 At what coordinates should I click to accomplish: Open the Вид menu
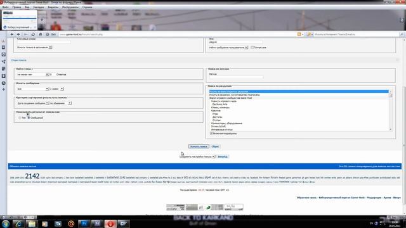coord(27,7)
